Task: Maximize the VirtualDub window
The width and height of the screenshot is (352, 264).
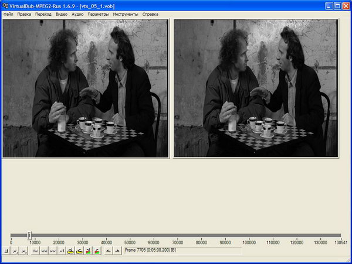Action: tap(337, 6)
